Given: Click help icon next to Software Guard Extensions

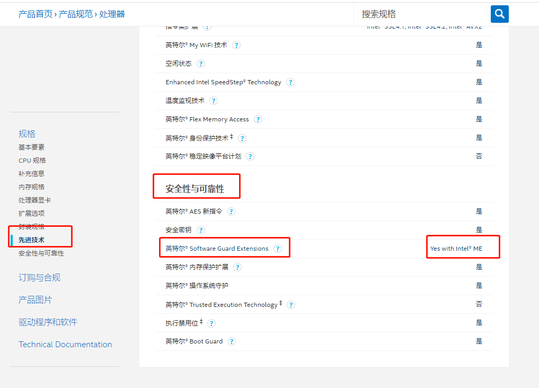Looking at the screenshot, I should (x=278, y=249).
